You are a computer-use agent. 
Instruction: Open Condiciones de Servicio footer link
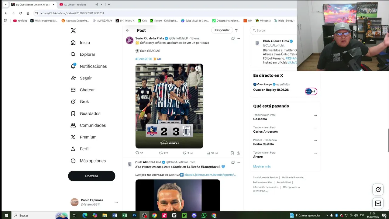(265, 177)
